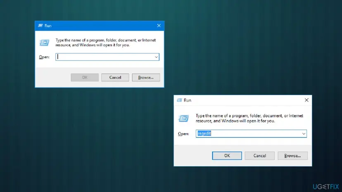The width and height of the screenshot is (342, 192).
Task: Click the "Open:" label in empty Run dialog
Action: [x=44, y=57]
